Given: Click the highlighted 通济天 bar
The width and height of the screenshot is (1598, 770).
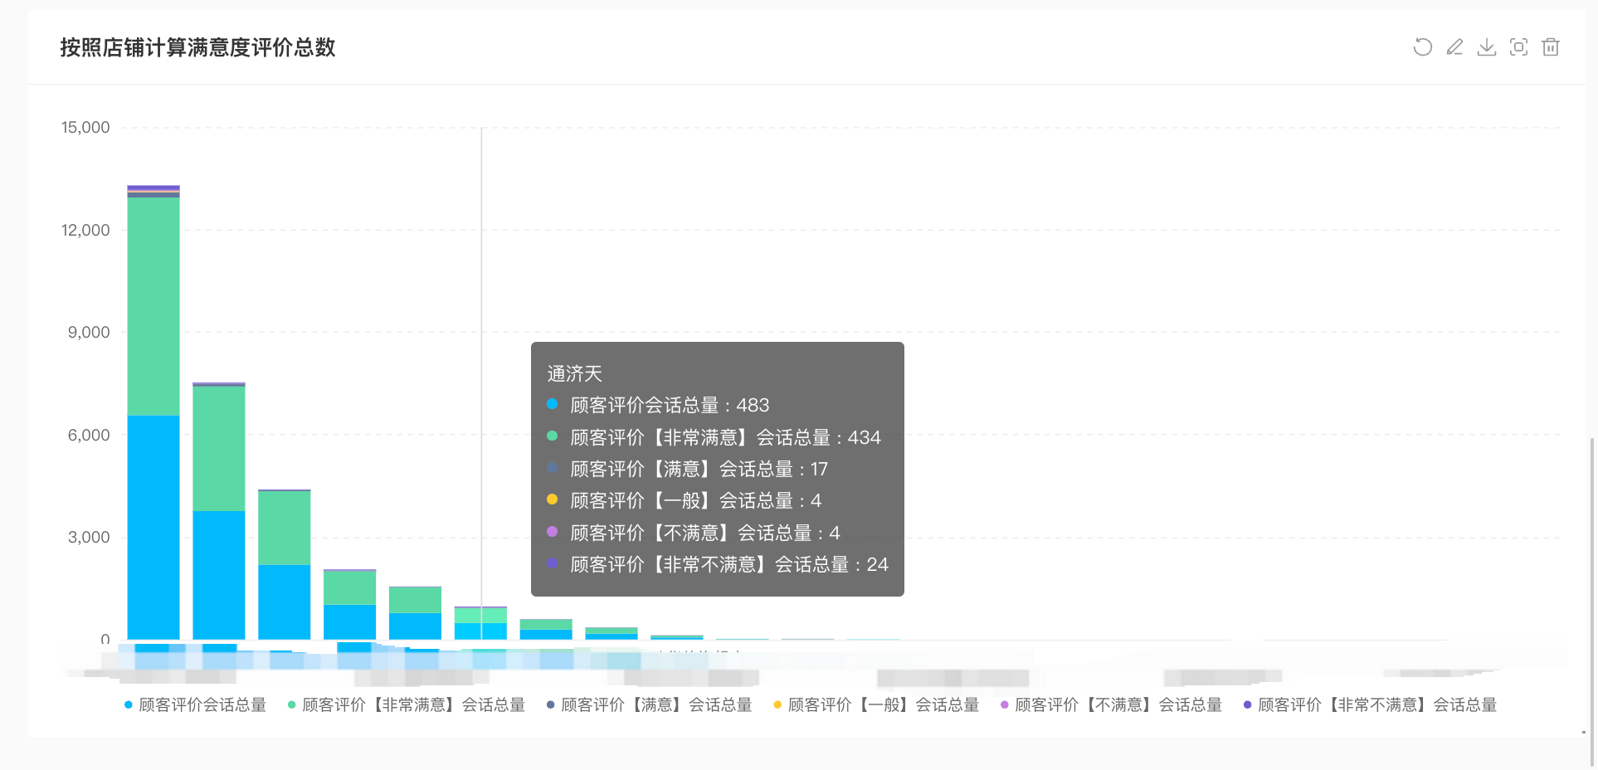Looking at the screenshot, I should click(x=480, y=623).
